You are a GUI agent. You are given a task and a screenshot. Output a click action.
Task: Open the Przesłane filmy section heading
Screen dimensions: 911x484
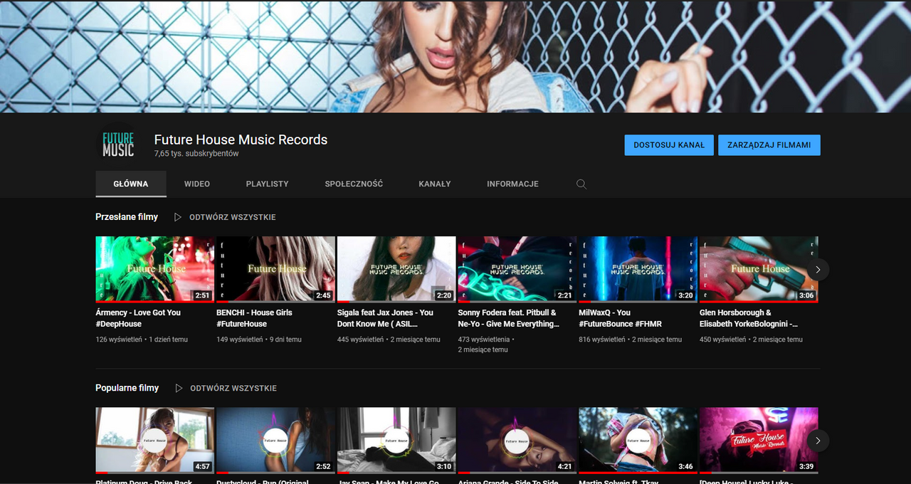coord(127,216)
